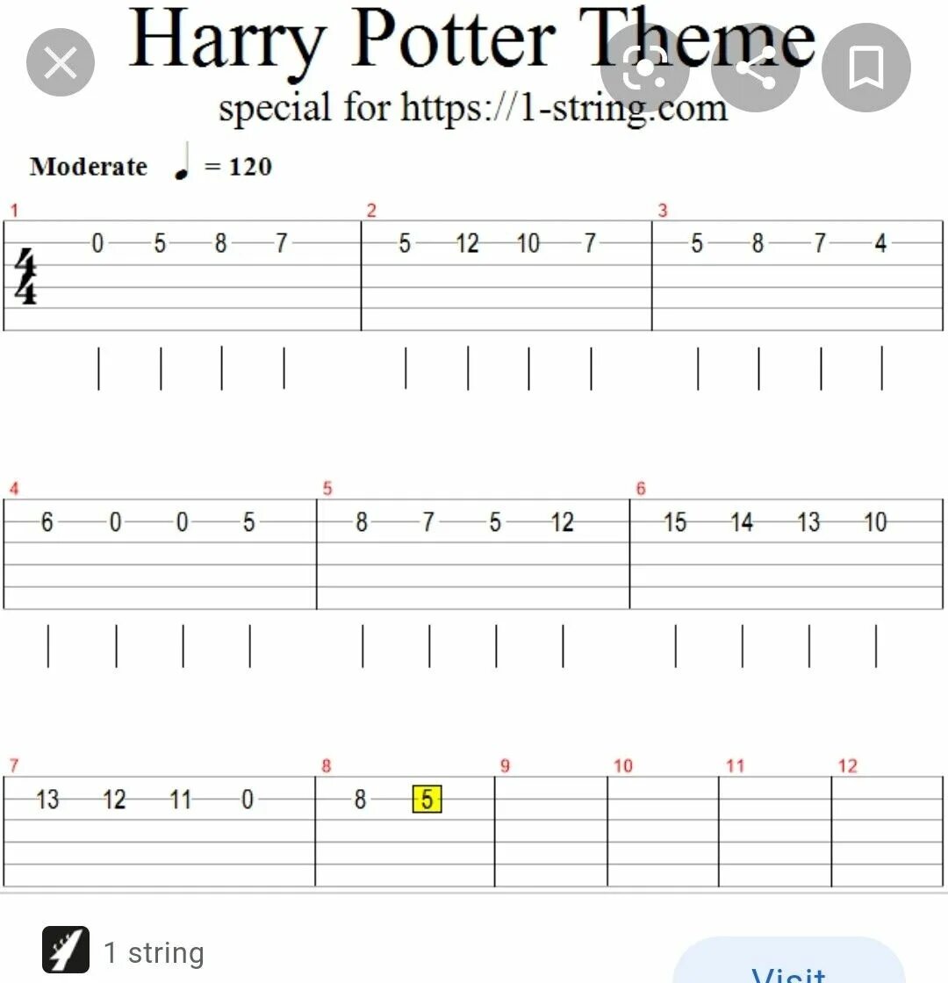
Task: Click the Moderate tempo label
Action: tap(89, 167)
